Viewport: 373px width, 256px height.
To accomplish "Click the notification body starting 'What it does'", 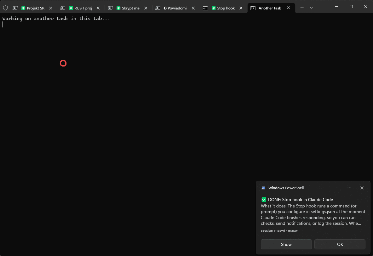I will click(313, 215).
